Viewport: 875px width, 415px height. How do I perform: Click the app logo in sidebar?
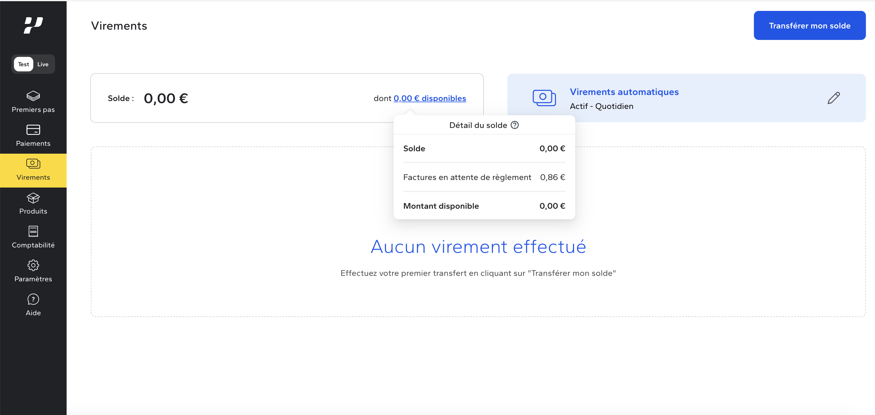tap(33, 25)
